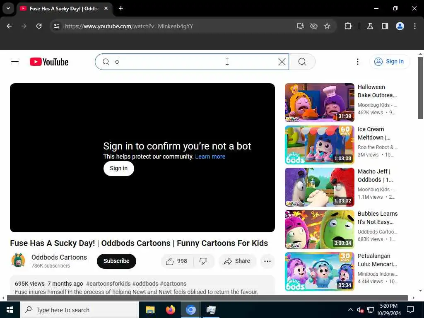Screen dimensions: 424x318
Task: Click the crossed-out eye tracking icon
Action: (314, 26)
